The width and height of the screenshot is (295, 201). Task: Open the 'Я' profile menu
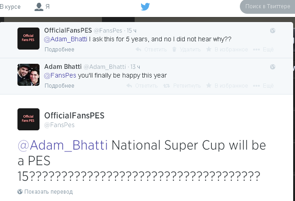[x=42, y=7]
